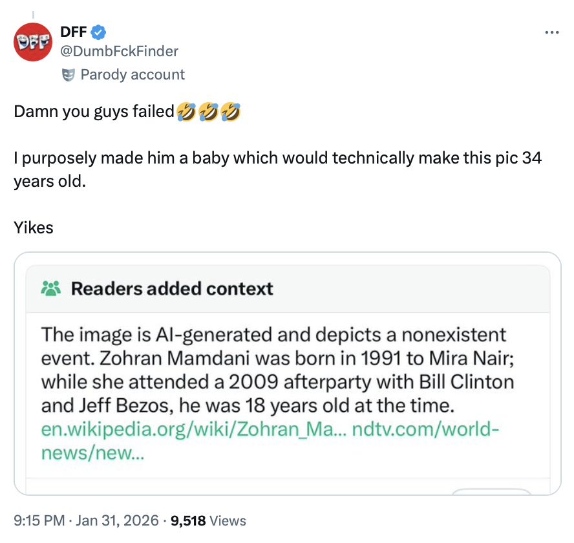Viewport: 574px width, 543px height.
Task: Click the "Readers added context" heading
Action: pos(172,288)
